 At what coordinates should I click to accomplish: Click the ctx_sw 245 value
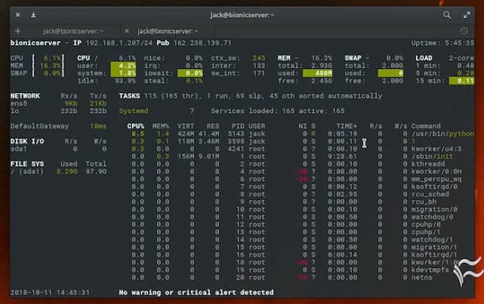coord(259,58)
